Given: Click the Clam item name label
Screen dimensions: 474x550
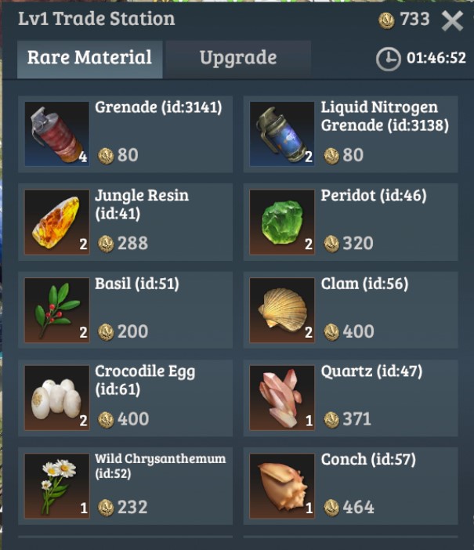Looking at the screenshot, I should [x=364, y=284].
